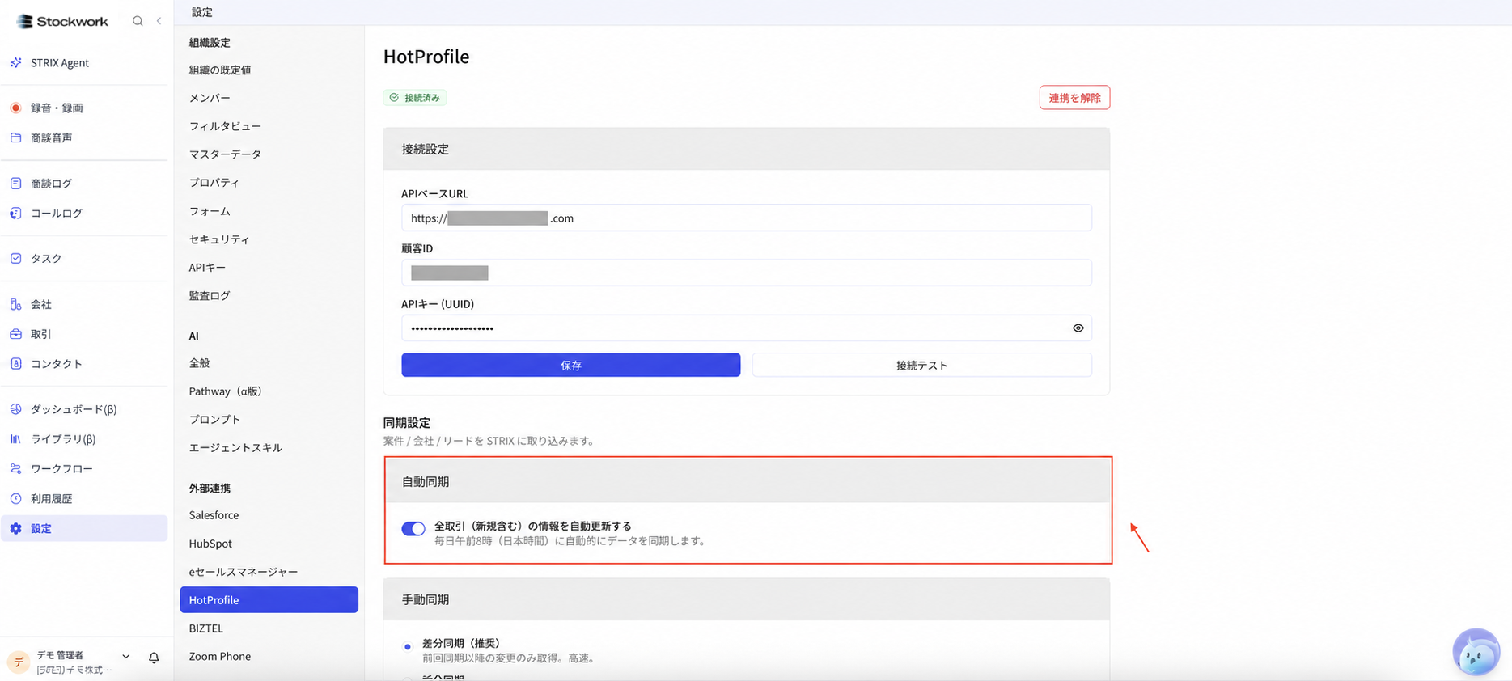Viewport: 1512px width, 681px height.
Task: Open メンバー settings
Action: point(210,98)
